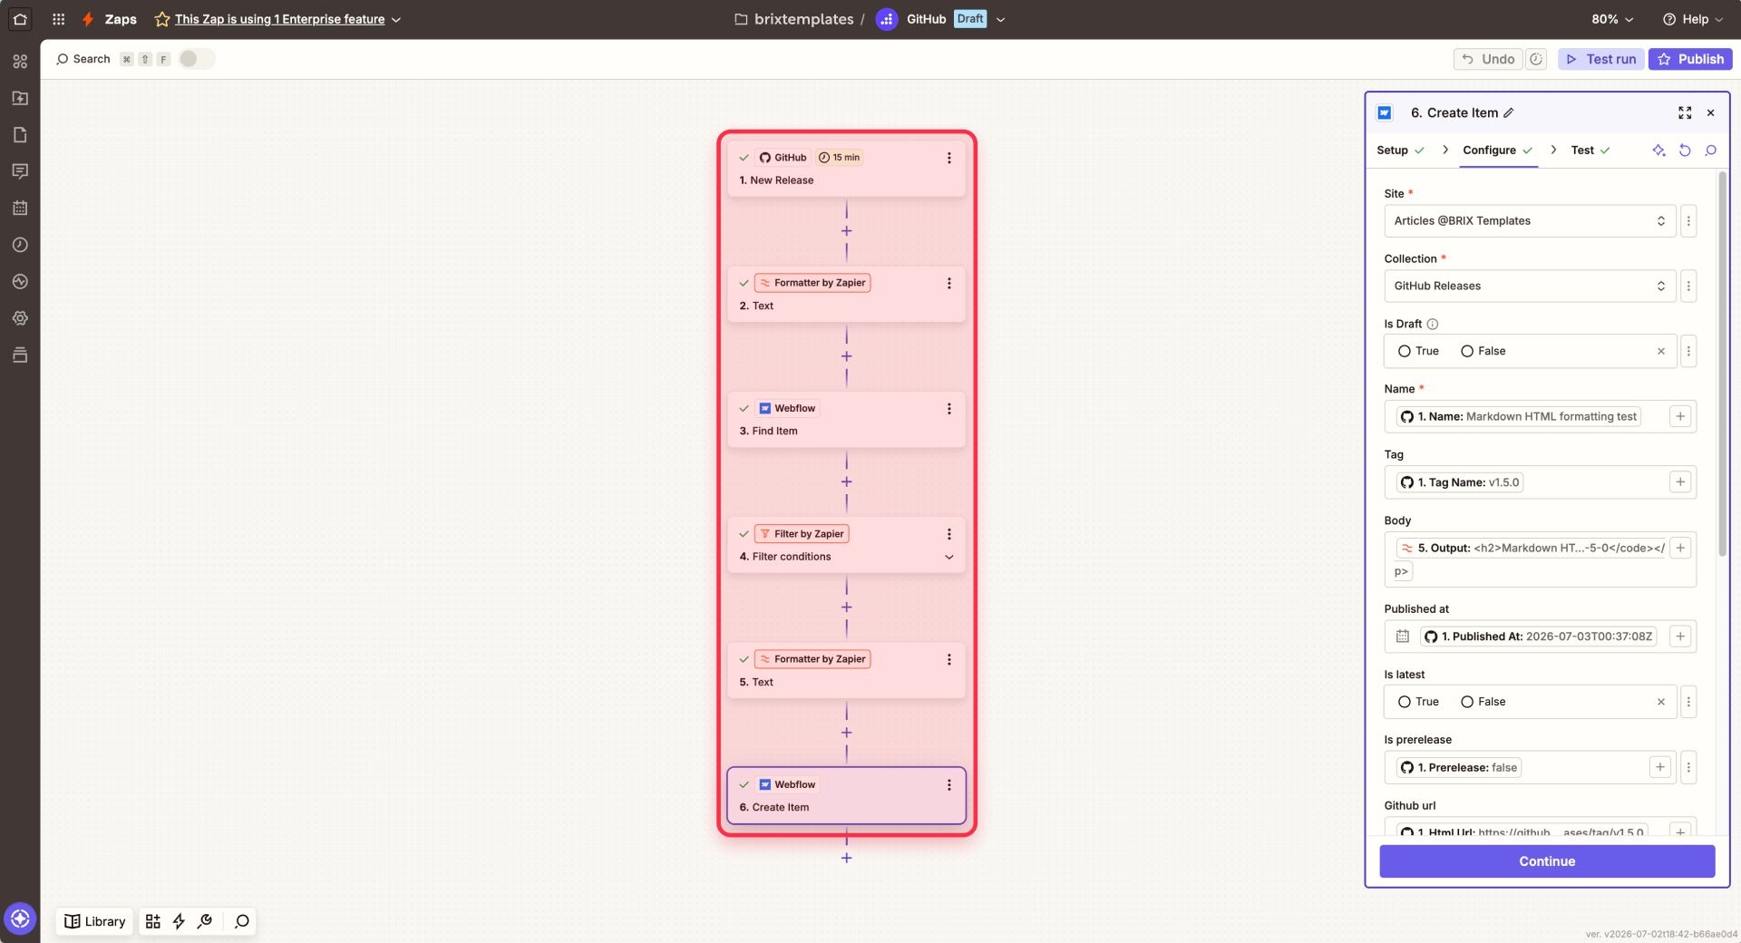This screenshot has height=943, width=1741.
Task: Open the Help dropdown menu
Action: (1692, 19)
